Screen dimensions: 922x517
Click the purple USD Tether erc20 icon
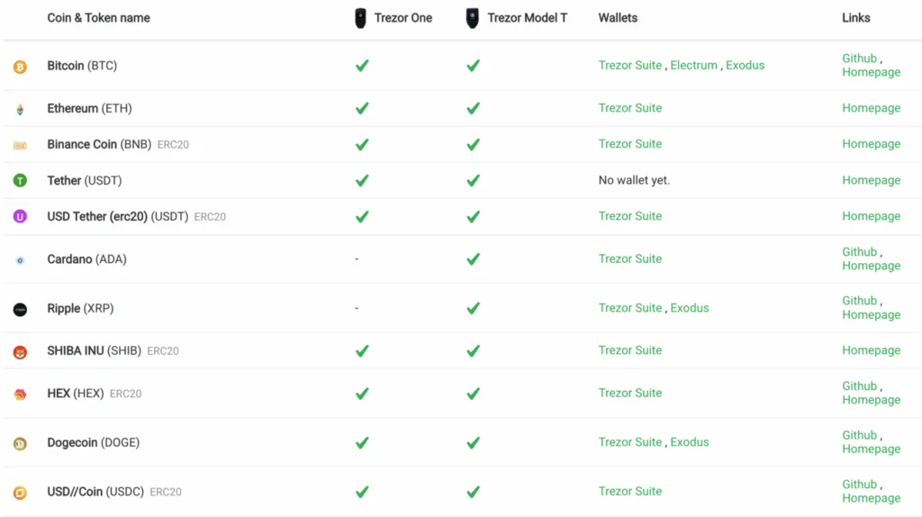[20, 216]
